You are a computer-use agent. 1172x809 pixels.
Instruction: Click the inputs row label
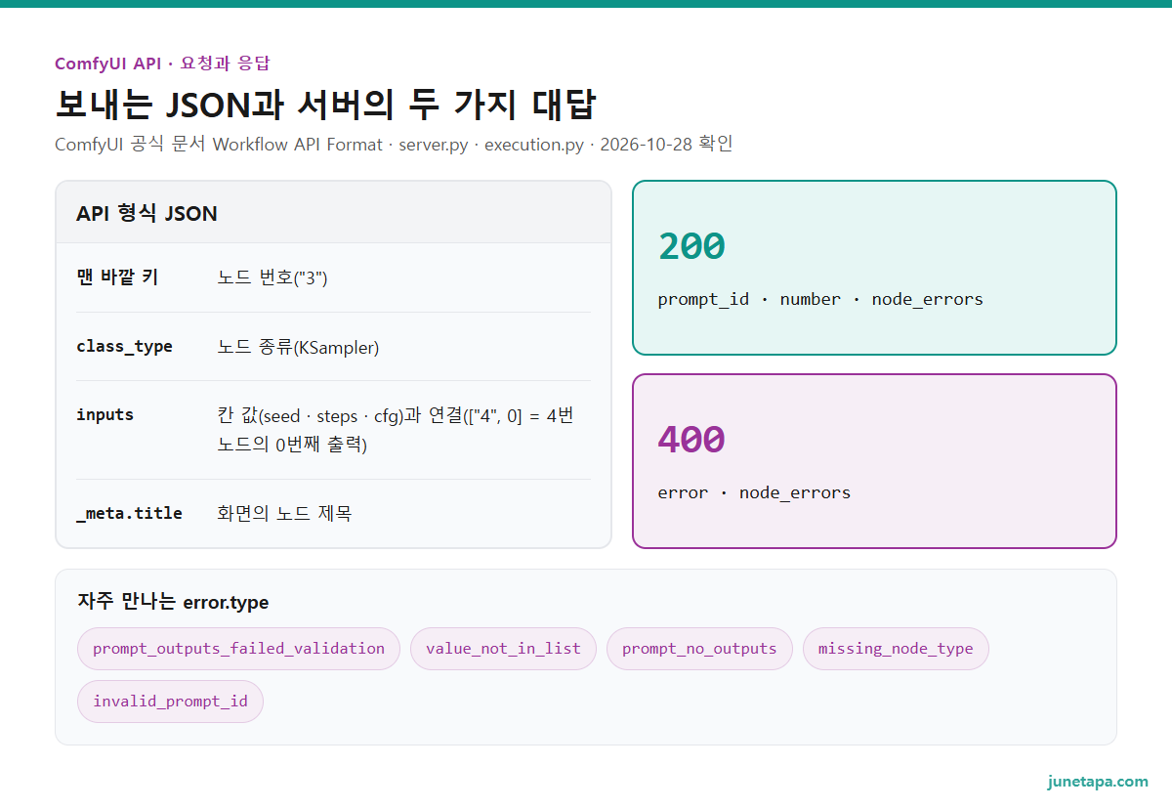[105, 414]
